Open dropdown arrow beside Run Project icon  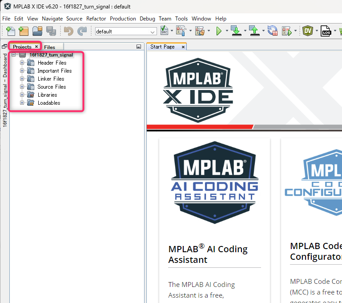click(227, 31)
